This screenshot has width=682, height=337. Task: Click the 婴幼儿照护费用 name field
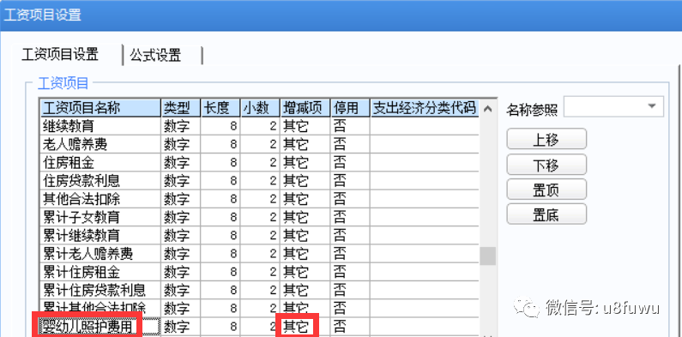click(x=100, y=327)
